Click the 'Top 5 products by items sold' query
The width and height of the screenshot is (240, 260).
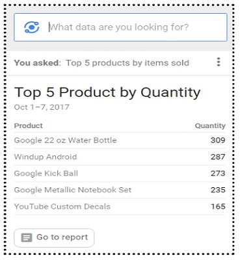tap(127, 63)
